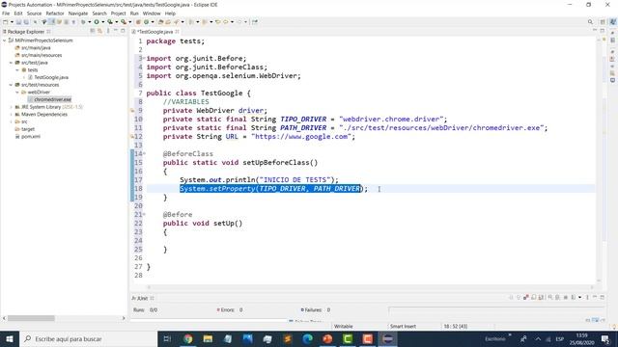Maximize the JUnit view
The image size is (618, 347).
603,298
